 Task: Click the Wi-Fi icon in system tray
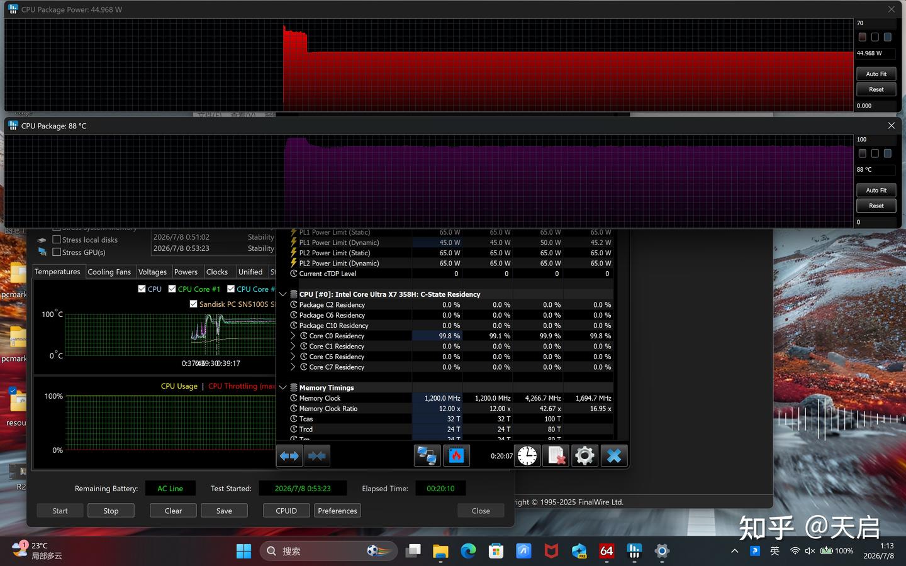point(795,551)
